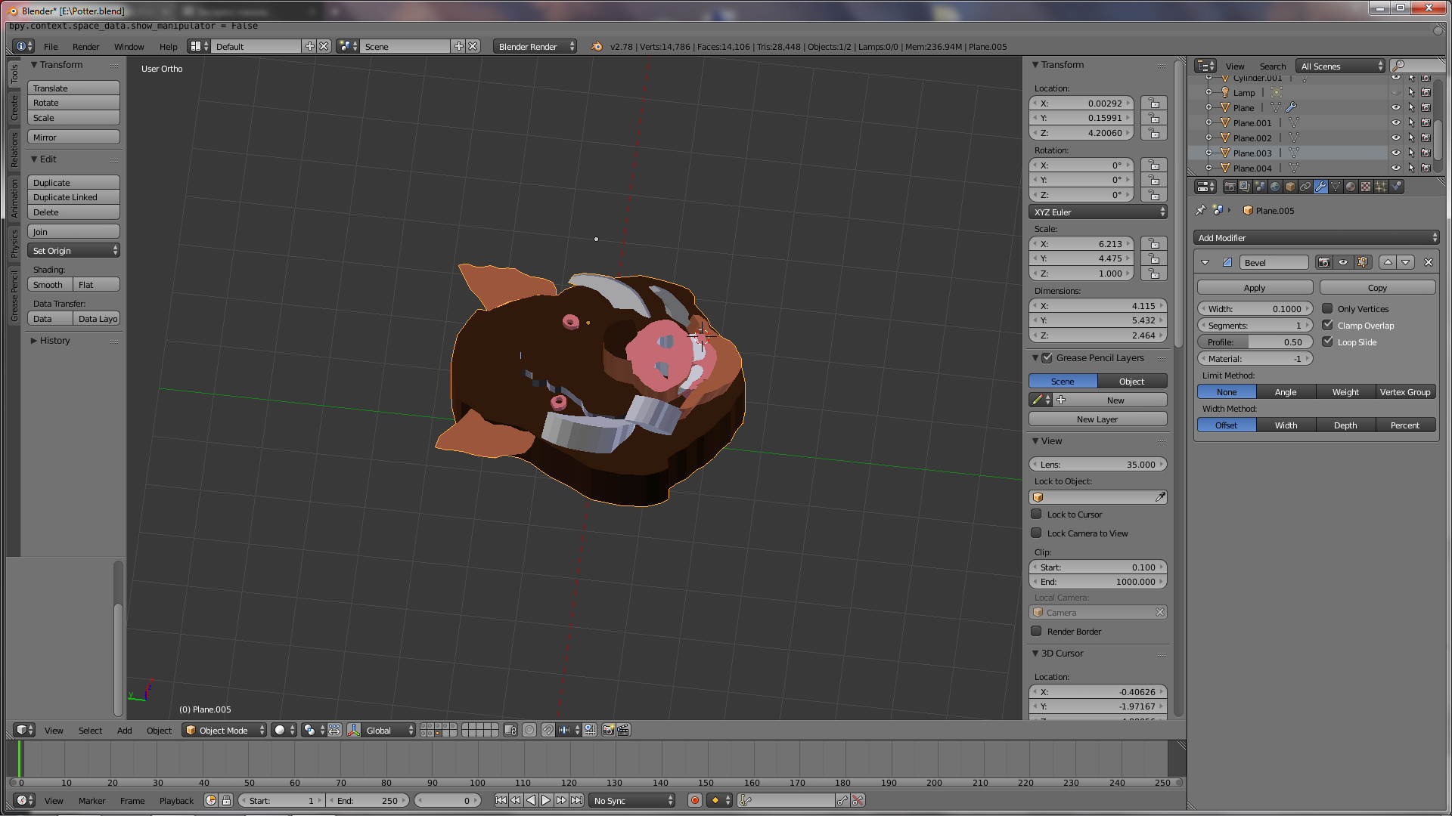Open the Physics properties tab icon
This screenshot has width=1452, height=816.
coord(1396,187)
